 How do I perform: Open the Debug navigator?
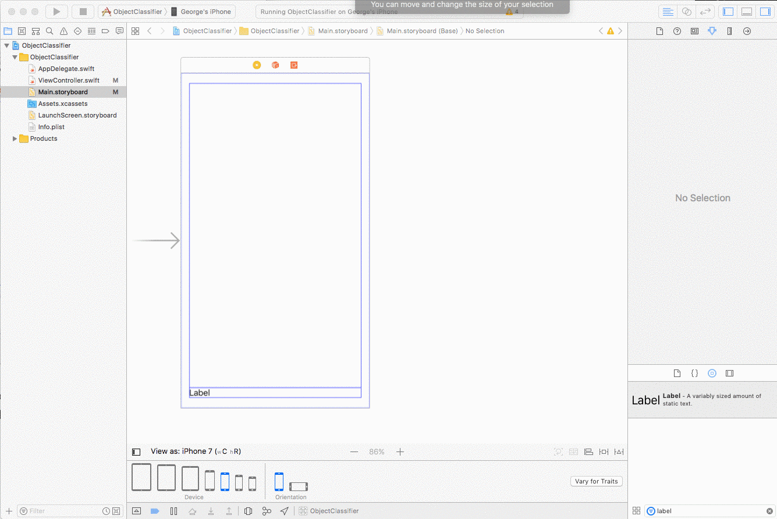92,31
